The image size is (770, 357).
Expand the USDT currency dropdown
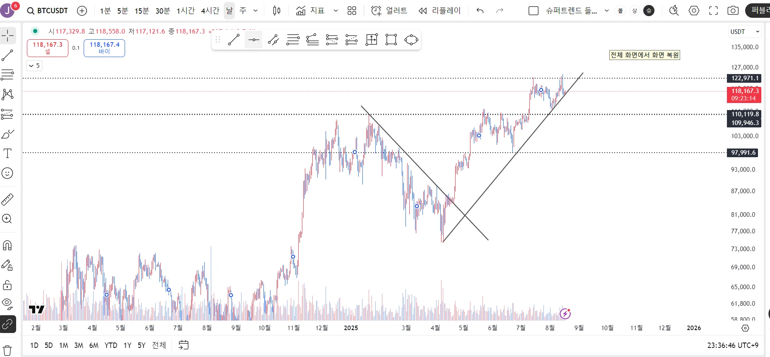click(x=745, y=31)
